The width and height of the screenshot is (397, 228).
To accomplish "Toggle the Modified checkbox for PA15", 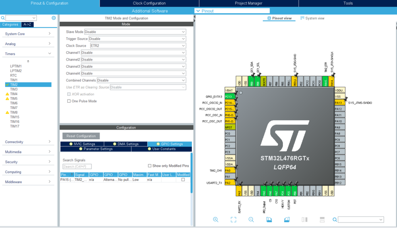I will pyautogui.click(x=183, y=180).
